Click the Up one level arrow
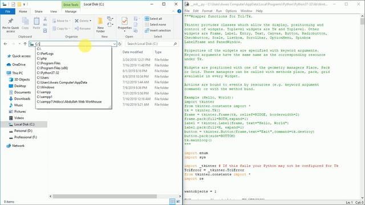 pyautogui.click(x=25, y=44)
